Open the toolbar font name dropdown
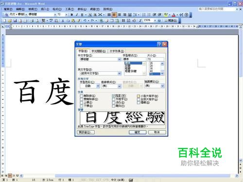The image size is (243, 182). tap(55, 15)
